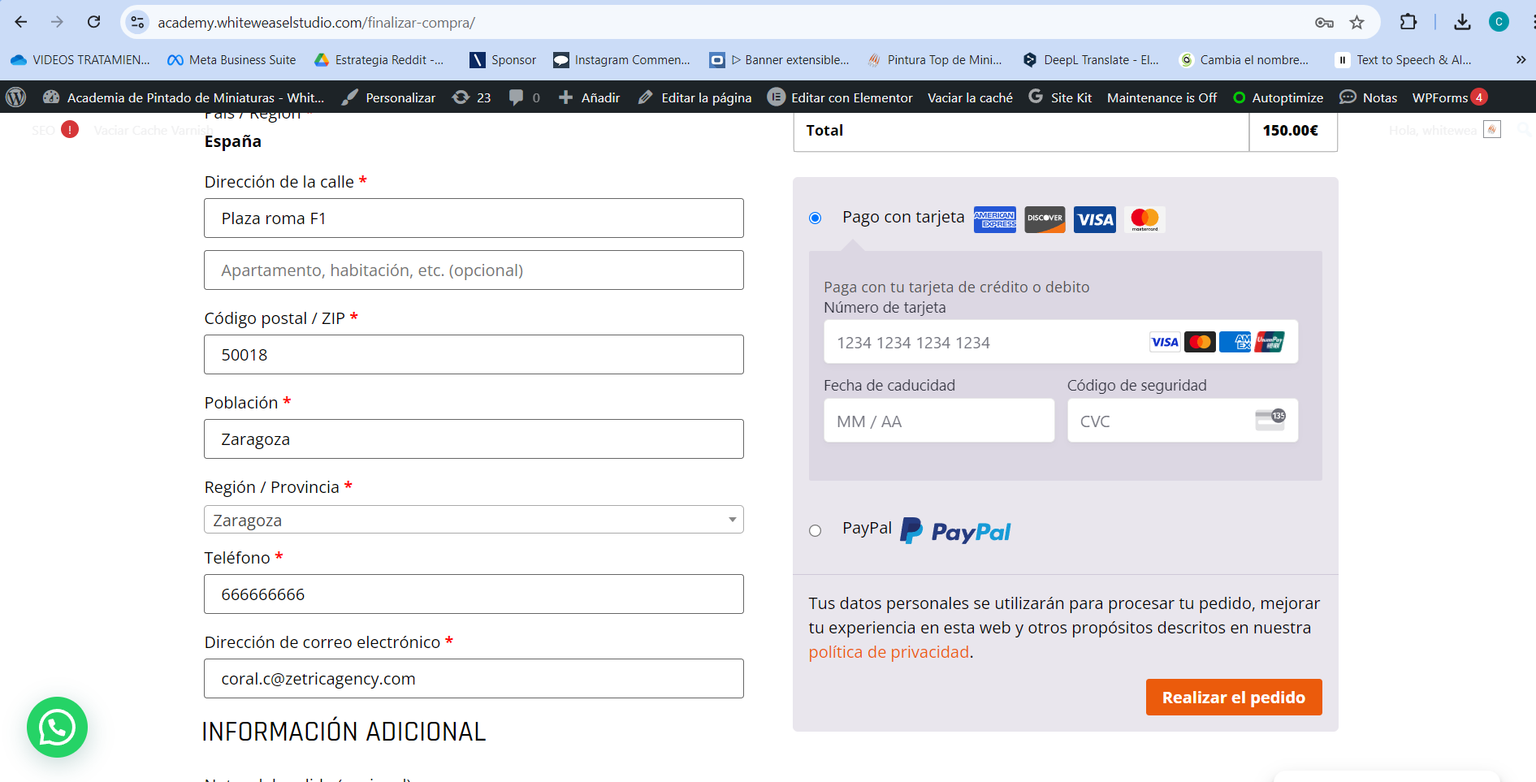Bookmark this page with the star

[x=1356, y=22]
